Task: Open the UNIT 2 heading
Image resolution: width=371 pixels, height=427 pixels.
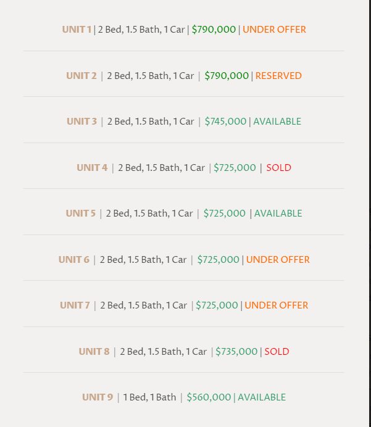Action: coord(81,76)
